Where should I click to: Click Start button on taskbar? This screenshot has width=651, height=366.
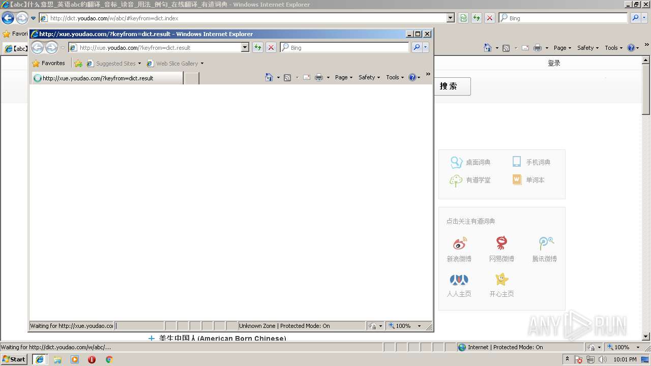pos(14,359)
